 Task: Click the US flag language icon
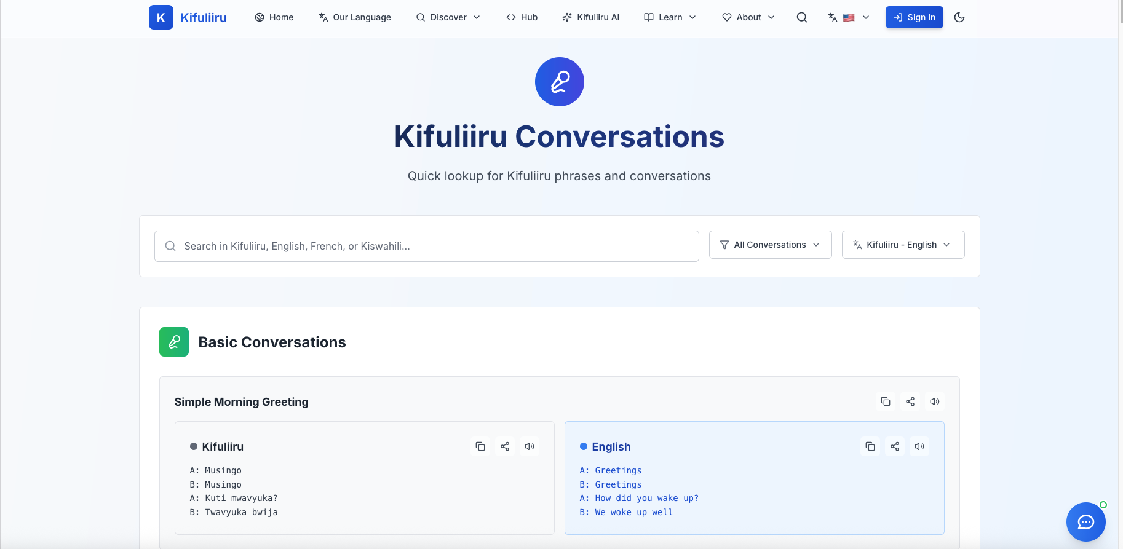pos(849,18)
